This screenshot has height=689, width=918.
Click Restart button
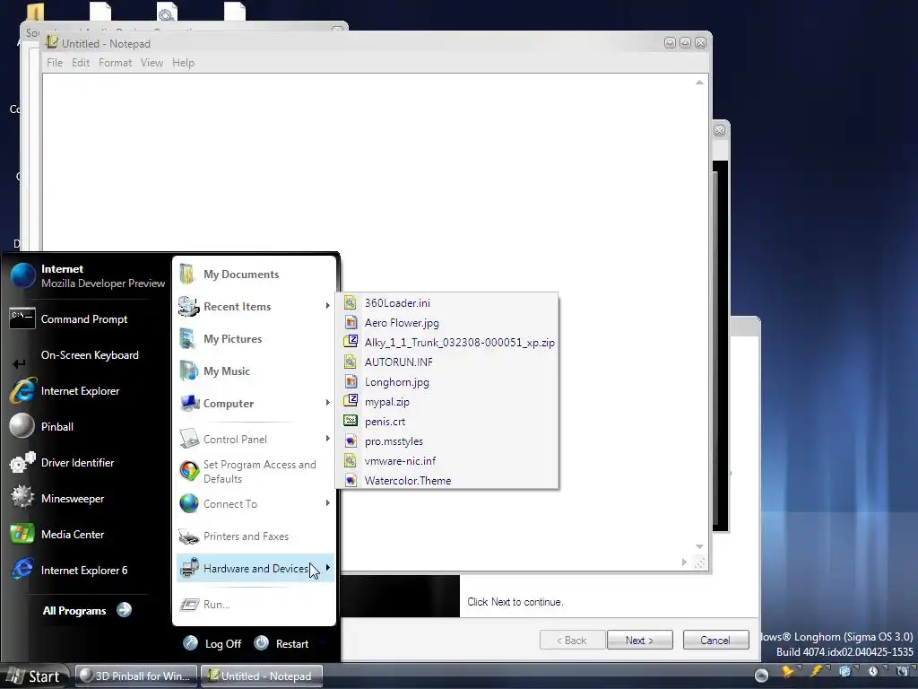tap(281, 643)
